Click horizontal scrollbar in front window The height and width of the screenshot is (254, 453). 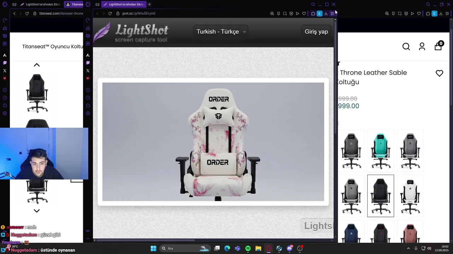[145, 240]
